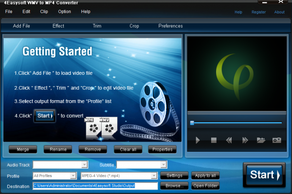Expand the Subtitle dropdown

(164, 165)
